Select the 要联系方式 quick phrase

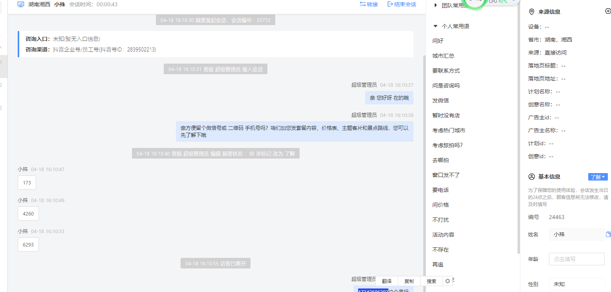pos(446,71)
